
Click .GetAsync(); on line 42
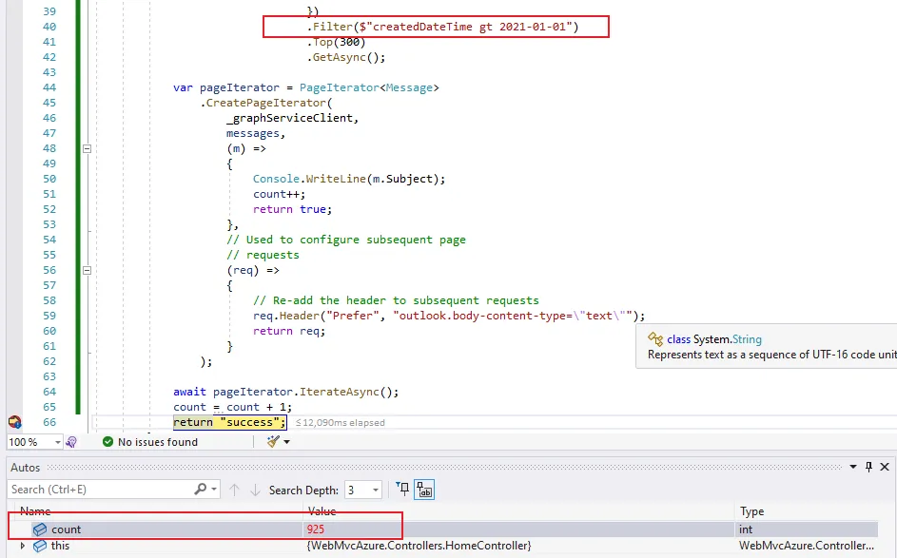click(346, 57)
